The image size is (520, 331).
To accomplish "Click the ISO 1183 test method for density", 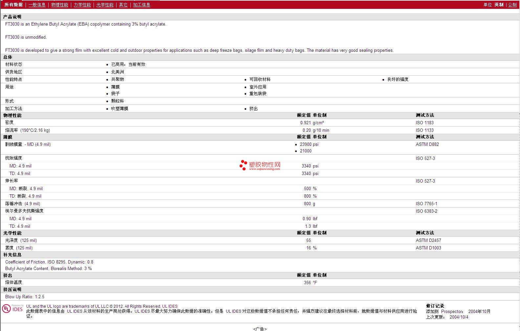I will point(424,123).
